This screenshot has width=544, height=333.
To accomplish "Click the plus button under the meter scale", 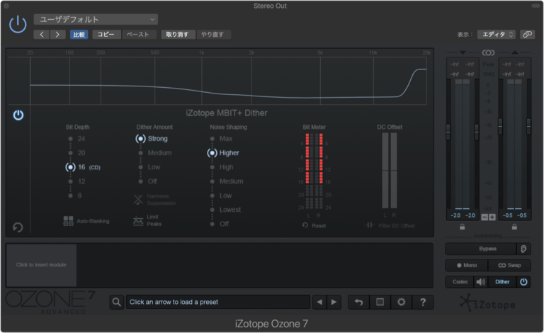I will [492, 217].
